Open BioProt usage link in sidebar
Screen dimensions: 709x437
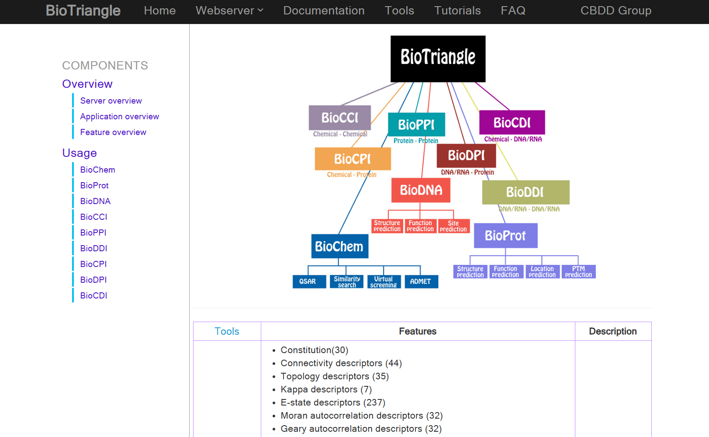coord(94,186)
